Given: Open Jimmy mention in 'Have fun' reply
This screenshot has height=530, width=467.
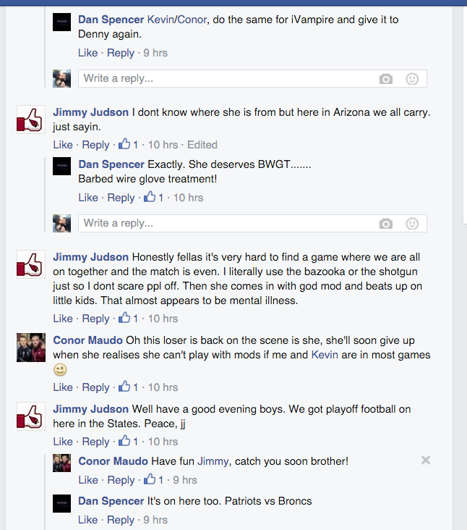Looking at the screenshot, I should [x=213, y=461].
